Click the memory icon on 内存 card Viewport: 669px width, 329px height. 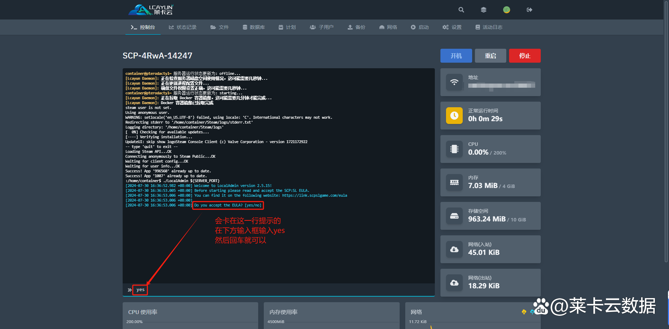(x=454, y=182)
